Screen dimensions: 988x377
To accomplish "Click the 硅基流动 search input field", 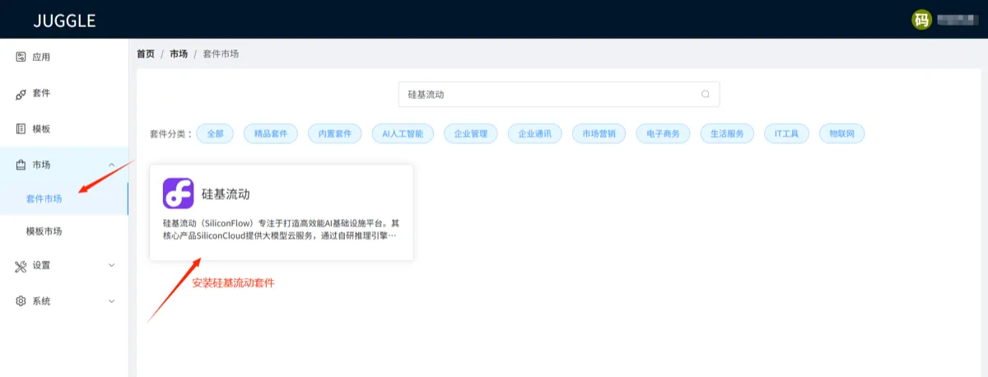I will (x=559, y=94).
